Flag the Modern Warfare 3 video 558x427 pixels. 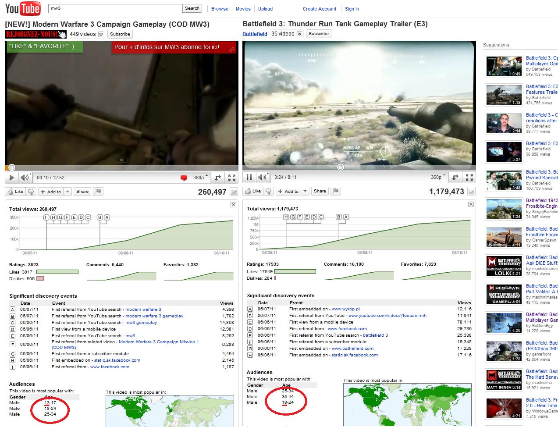tap(98, 192)
